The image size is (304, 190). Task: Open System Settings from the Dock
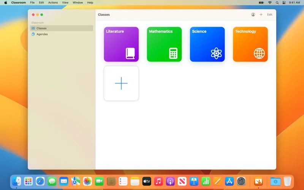[241, 182]
